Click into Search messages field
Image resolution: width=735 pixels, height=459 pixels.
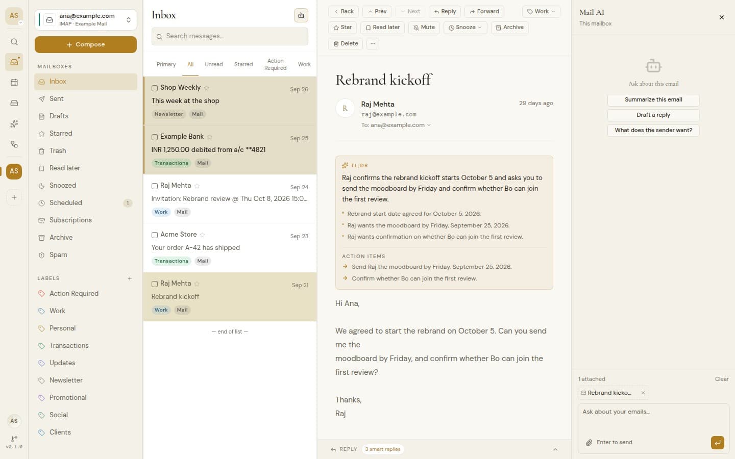[x=230, y=36]
